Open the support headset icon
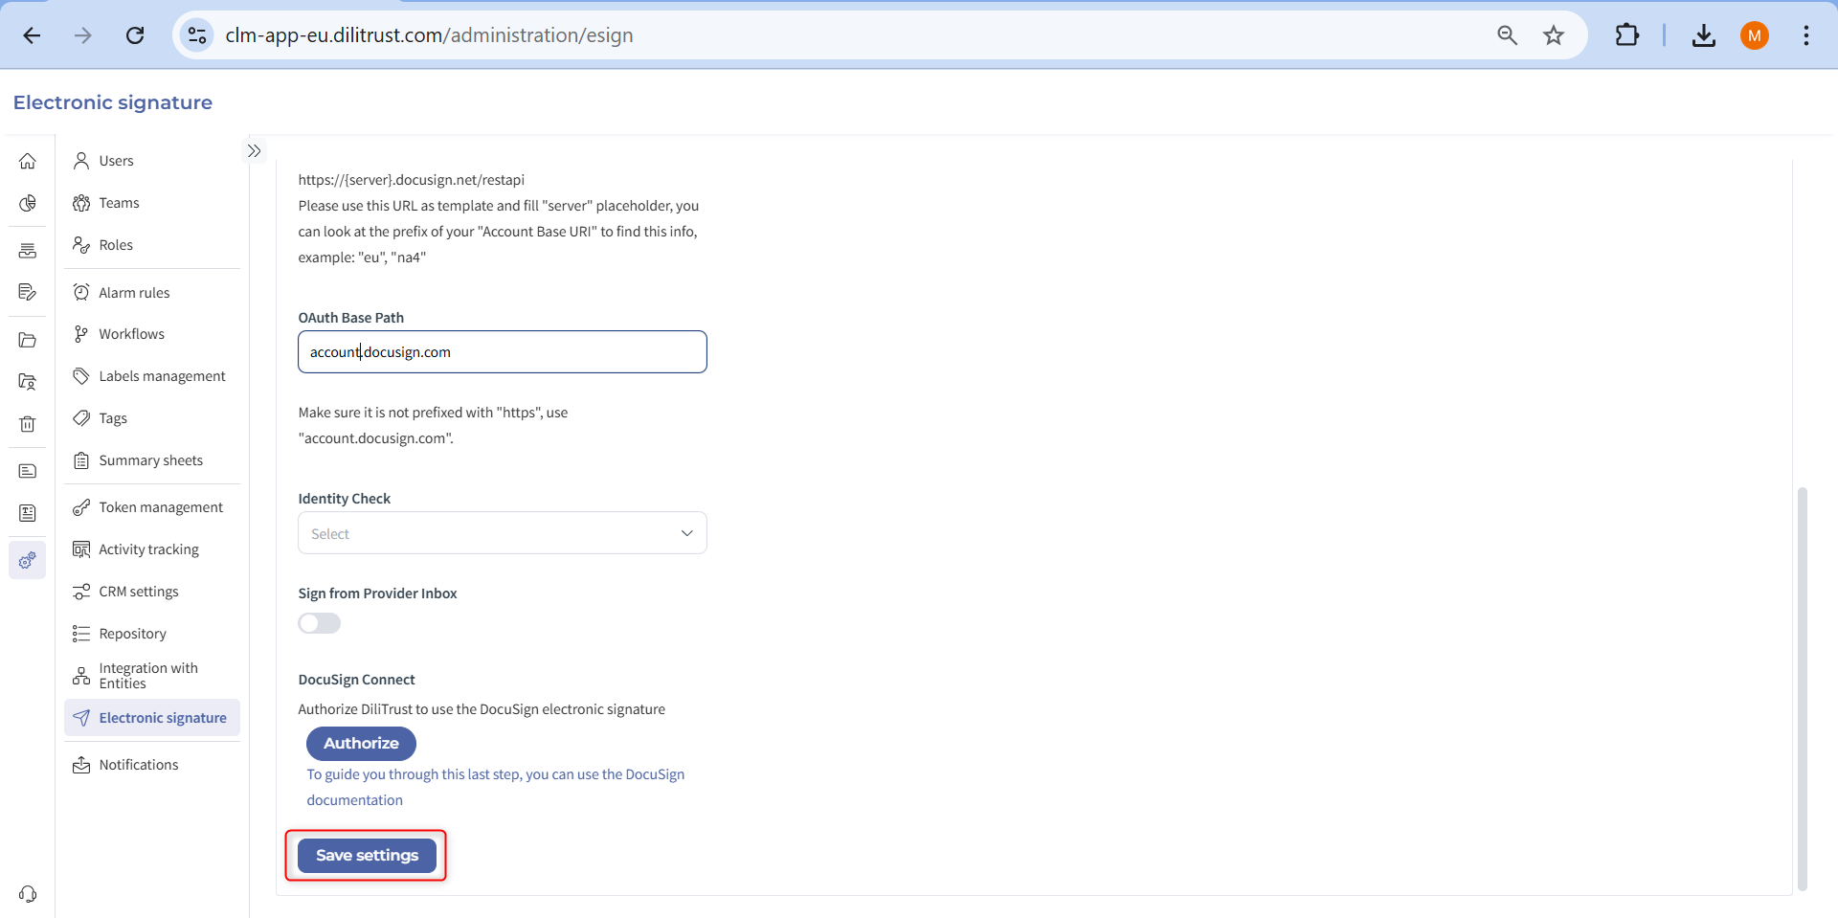This screenshot has width=1838, height=918. click(x=28, y=894)
